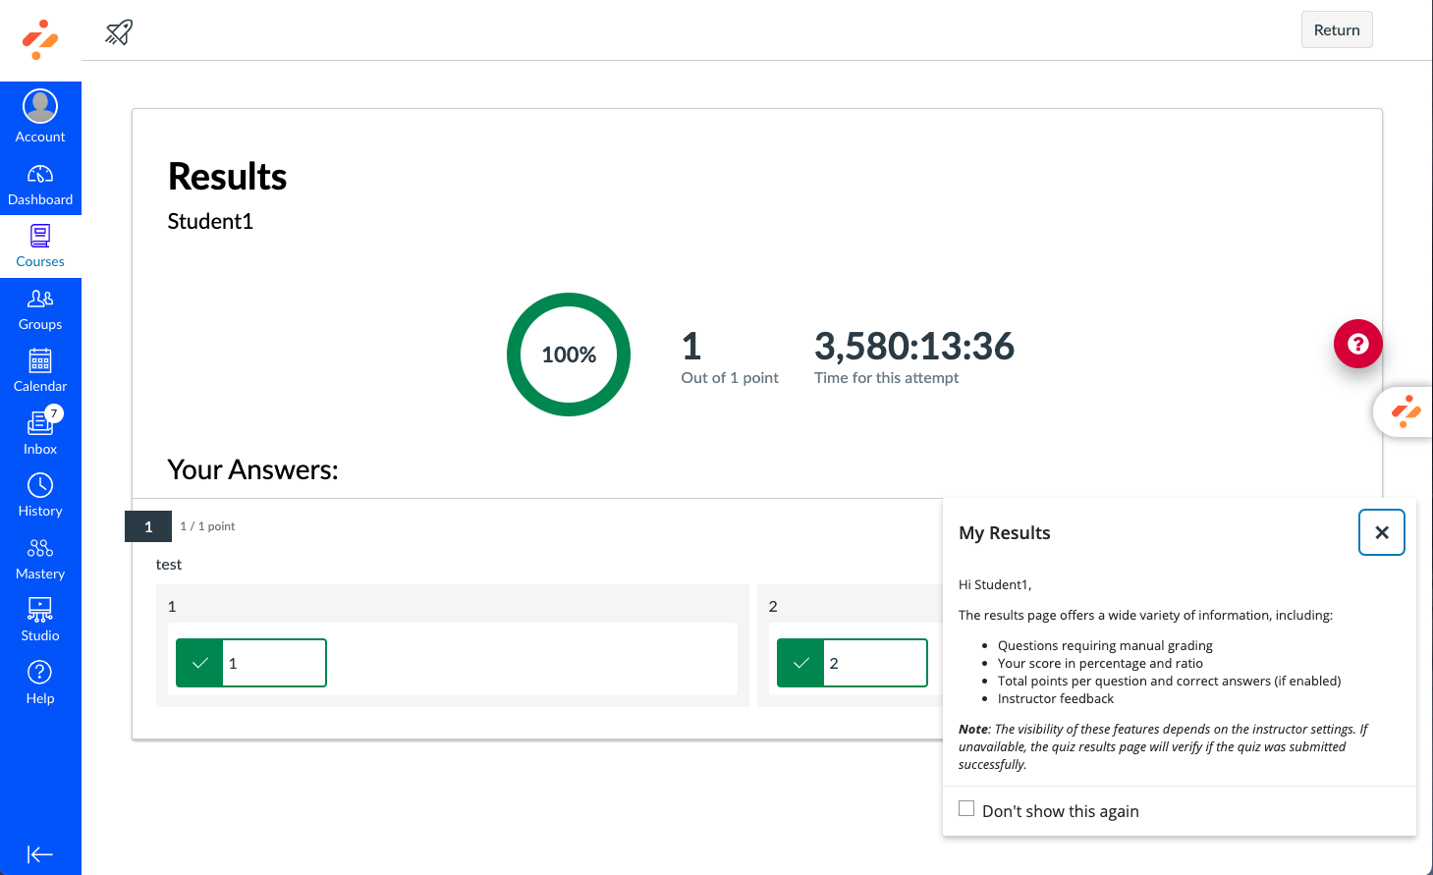Click the Canvas logo in the sidebar
The width and height of the screenshot is (1433, 875).
coord(40,39)
